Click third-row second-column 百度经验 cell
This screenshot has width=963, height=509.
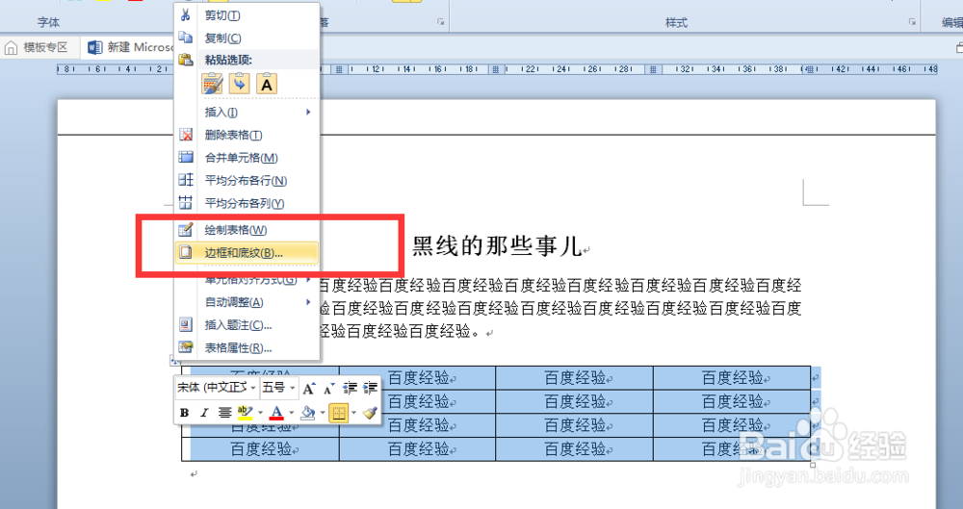click(x=418, y=425)
